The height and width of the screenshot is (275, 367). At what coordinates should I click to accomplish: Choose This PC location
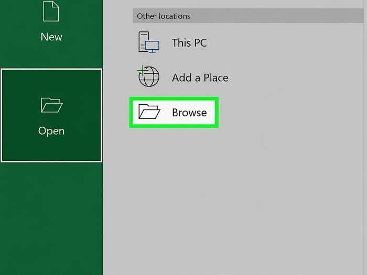tap(189, 43)
